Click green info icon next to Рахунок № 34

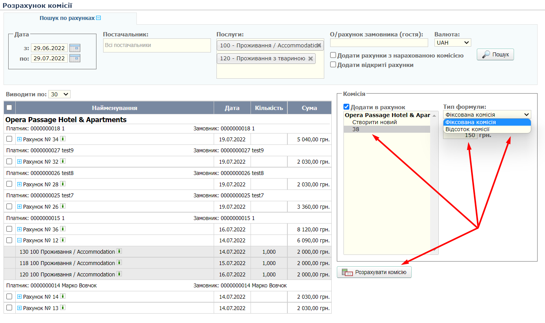[63, 139]
